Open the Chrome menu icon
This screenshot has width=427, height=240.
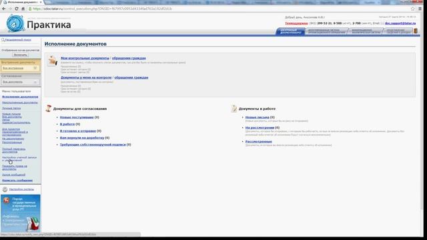pyautogui.click(x=420, y=9)
